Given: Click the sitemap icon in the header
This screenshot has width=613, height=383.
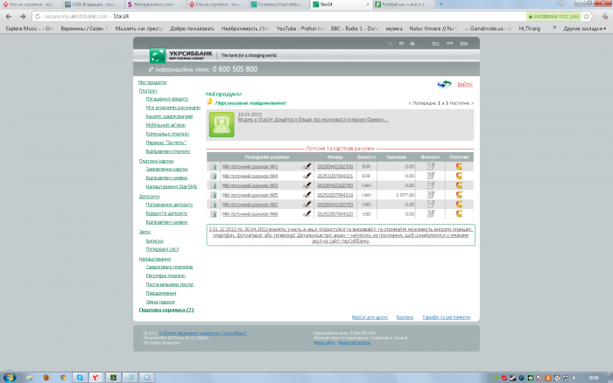Looking at the screenshot, I should [412, 44].
